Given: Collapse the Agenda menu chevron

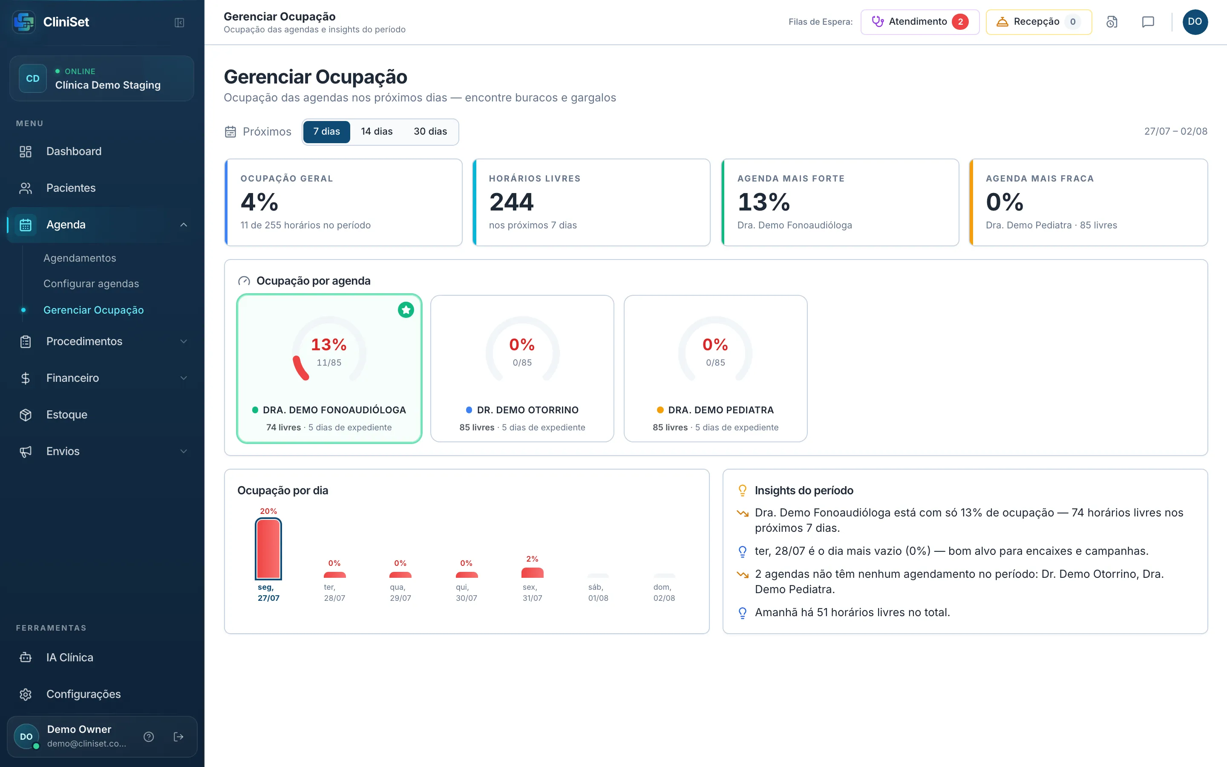Looking at the screenshot, I should tap(184, 225).
